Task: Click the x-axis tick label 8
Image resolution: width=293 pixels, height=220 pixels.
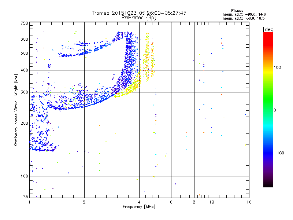Action: tap(194, 202)
